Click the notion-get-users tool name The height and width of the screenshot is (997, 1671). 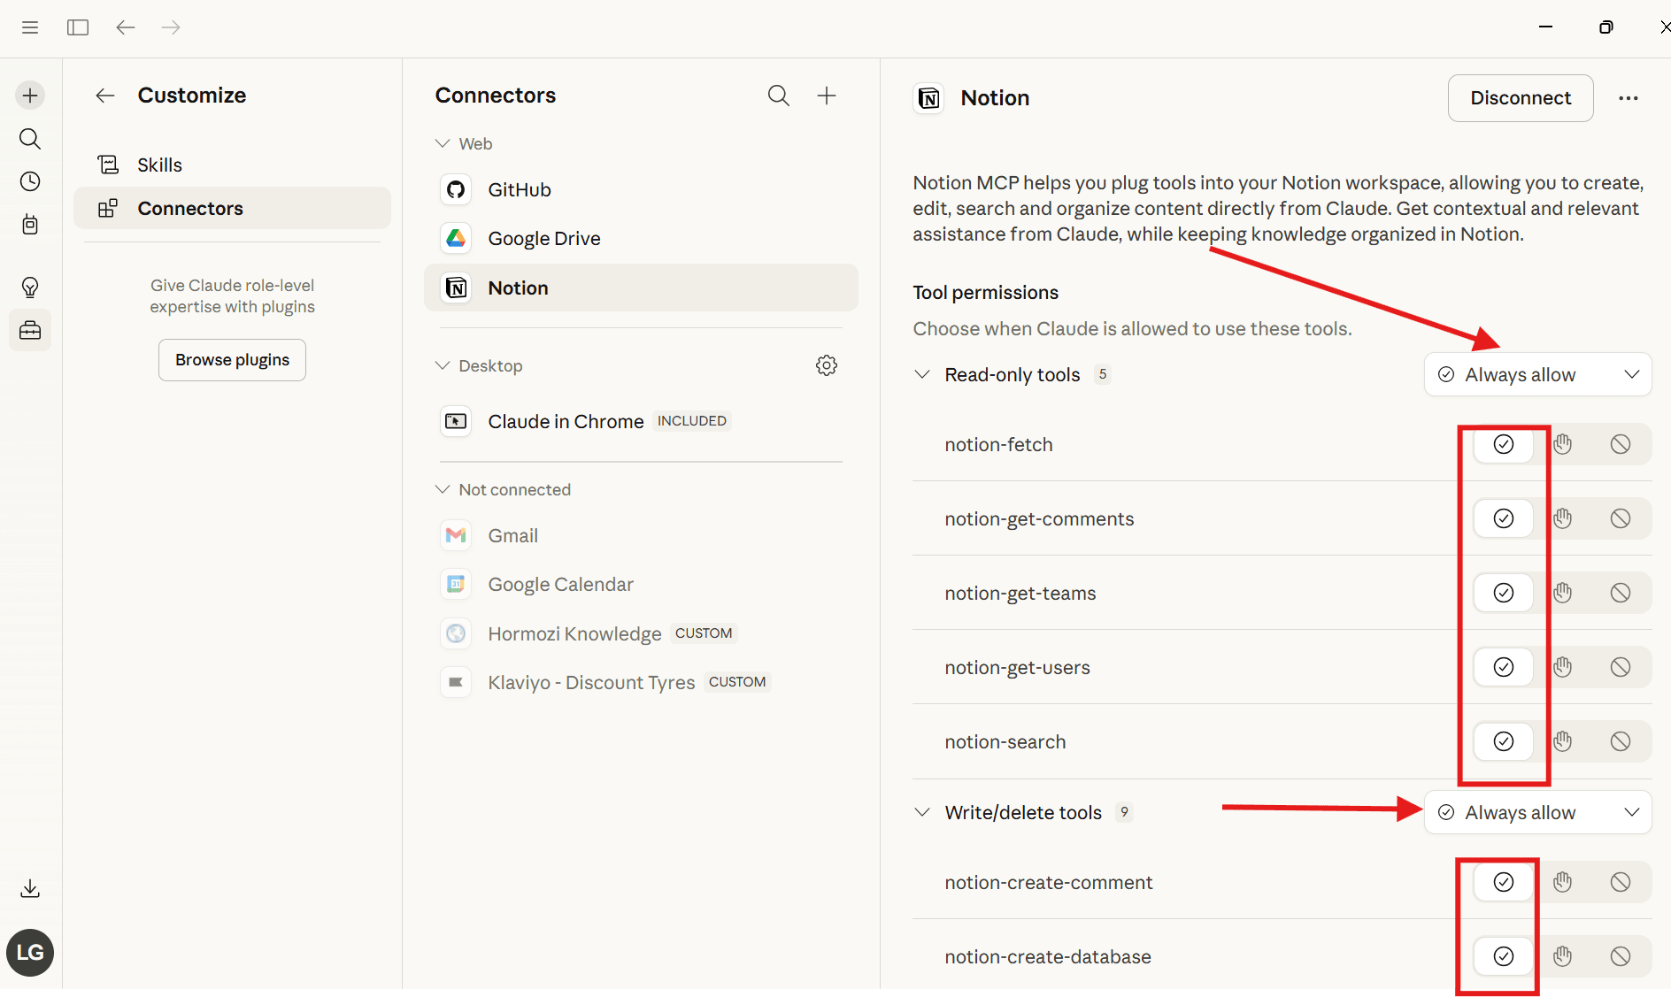[x=1017, y=668]
